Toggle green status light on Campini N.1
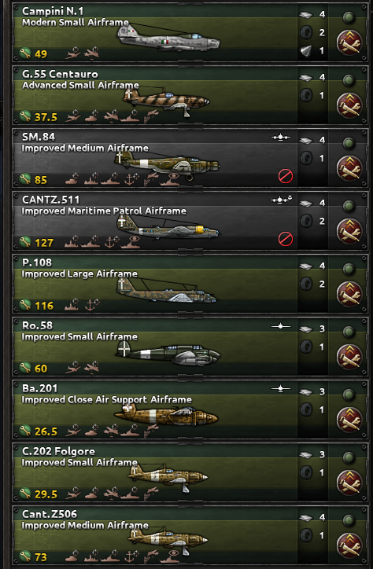Viewport: 373px width, 569px height. [349, 17]
